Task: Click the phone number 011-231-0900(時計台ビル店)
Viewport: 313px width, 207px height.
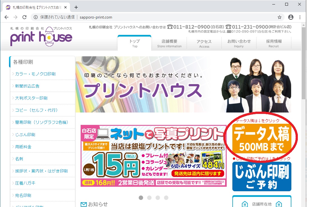Action: (258, 27)
